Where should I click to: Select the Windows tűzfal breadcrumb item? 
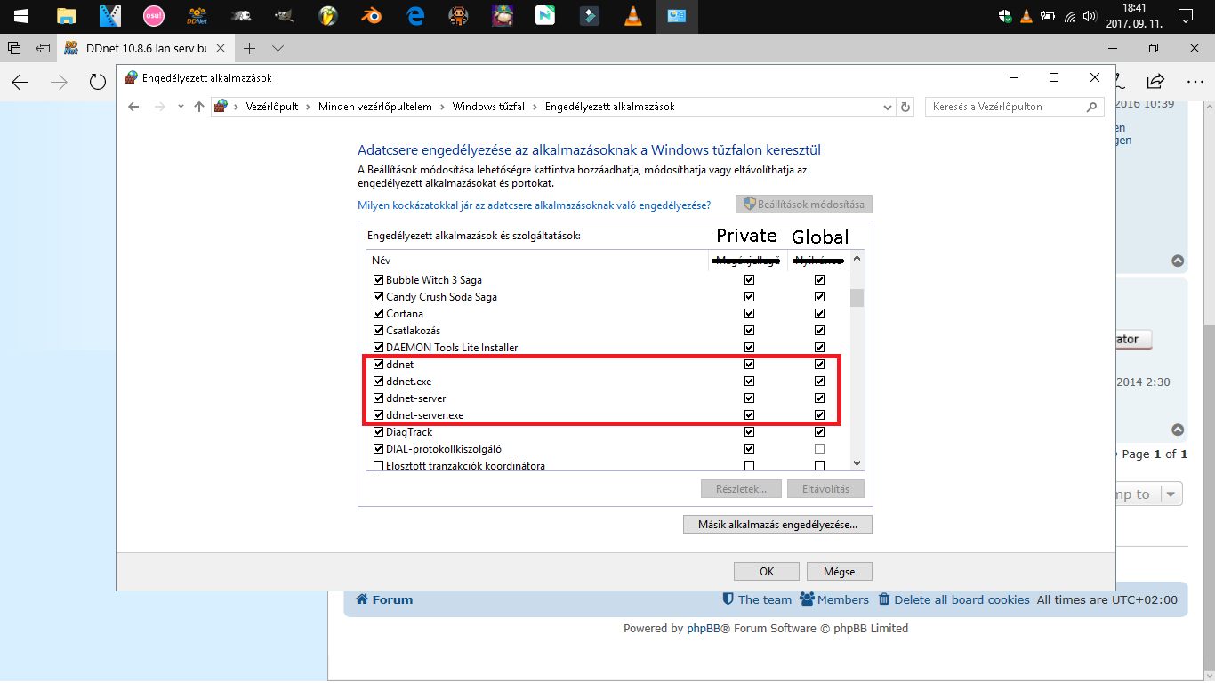point(487,107)
